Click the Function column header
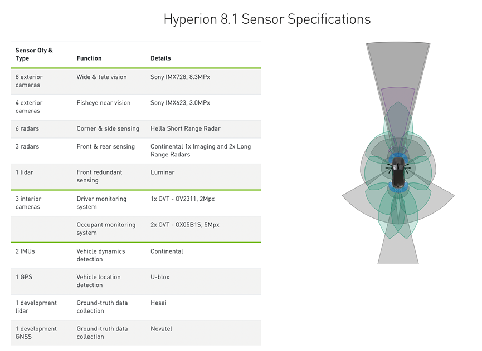The image size is (482, 351). (89, 58)
